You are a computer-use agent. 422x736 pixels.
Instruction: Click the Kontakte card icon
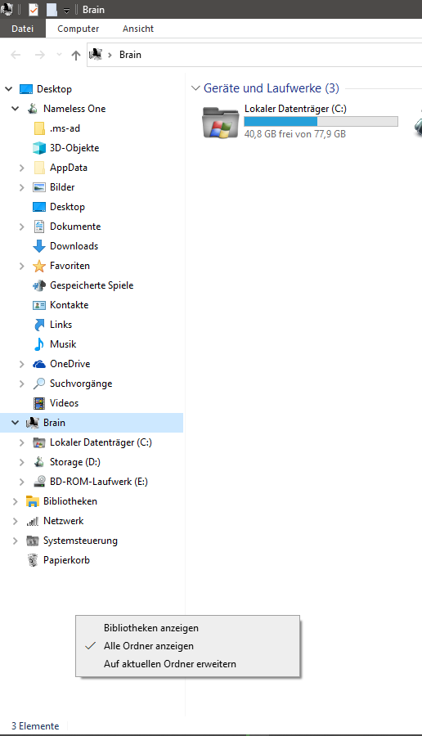tap(39, 305)
